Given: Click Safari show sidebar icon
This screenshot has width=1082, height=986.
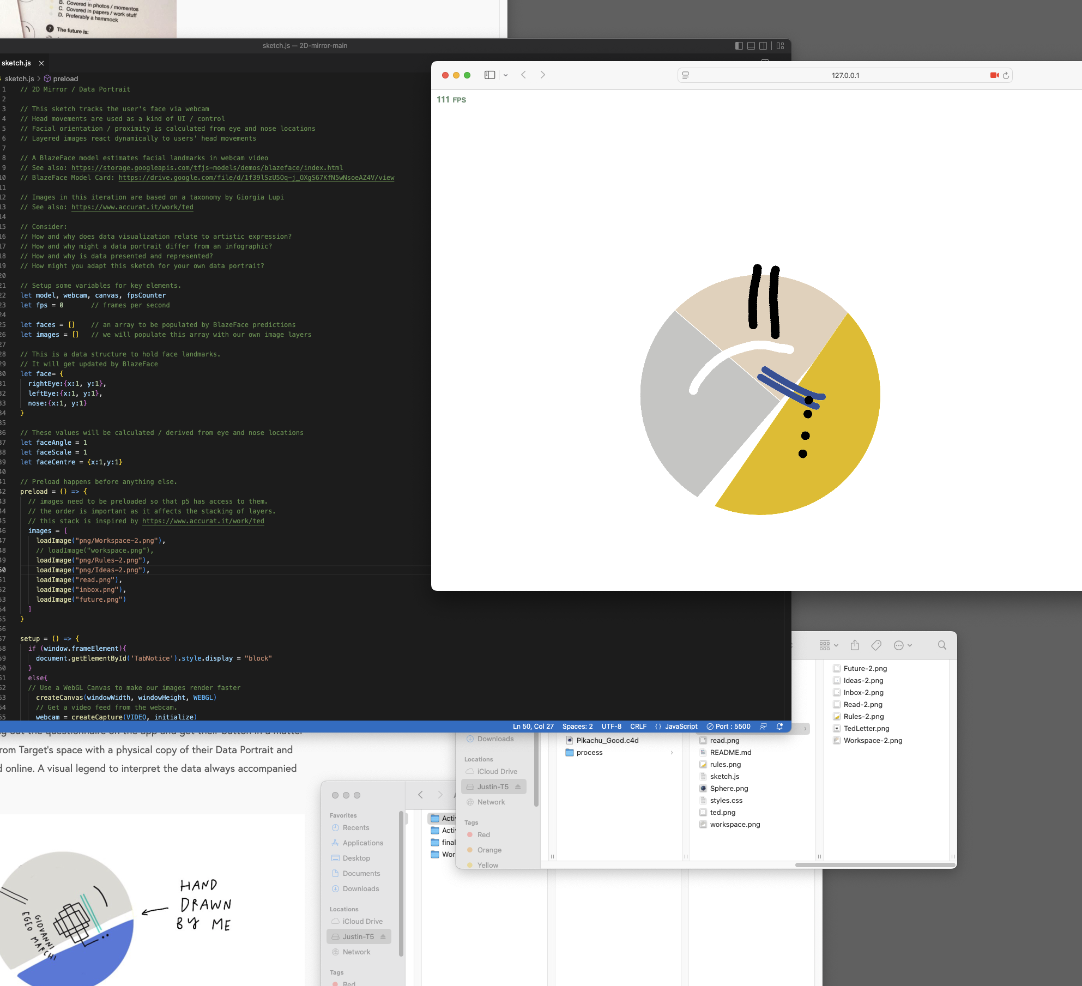Looking at the screenshot, I should pyautogui.click(x=489, y=75).
